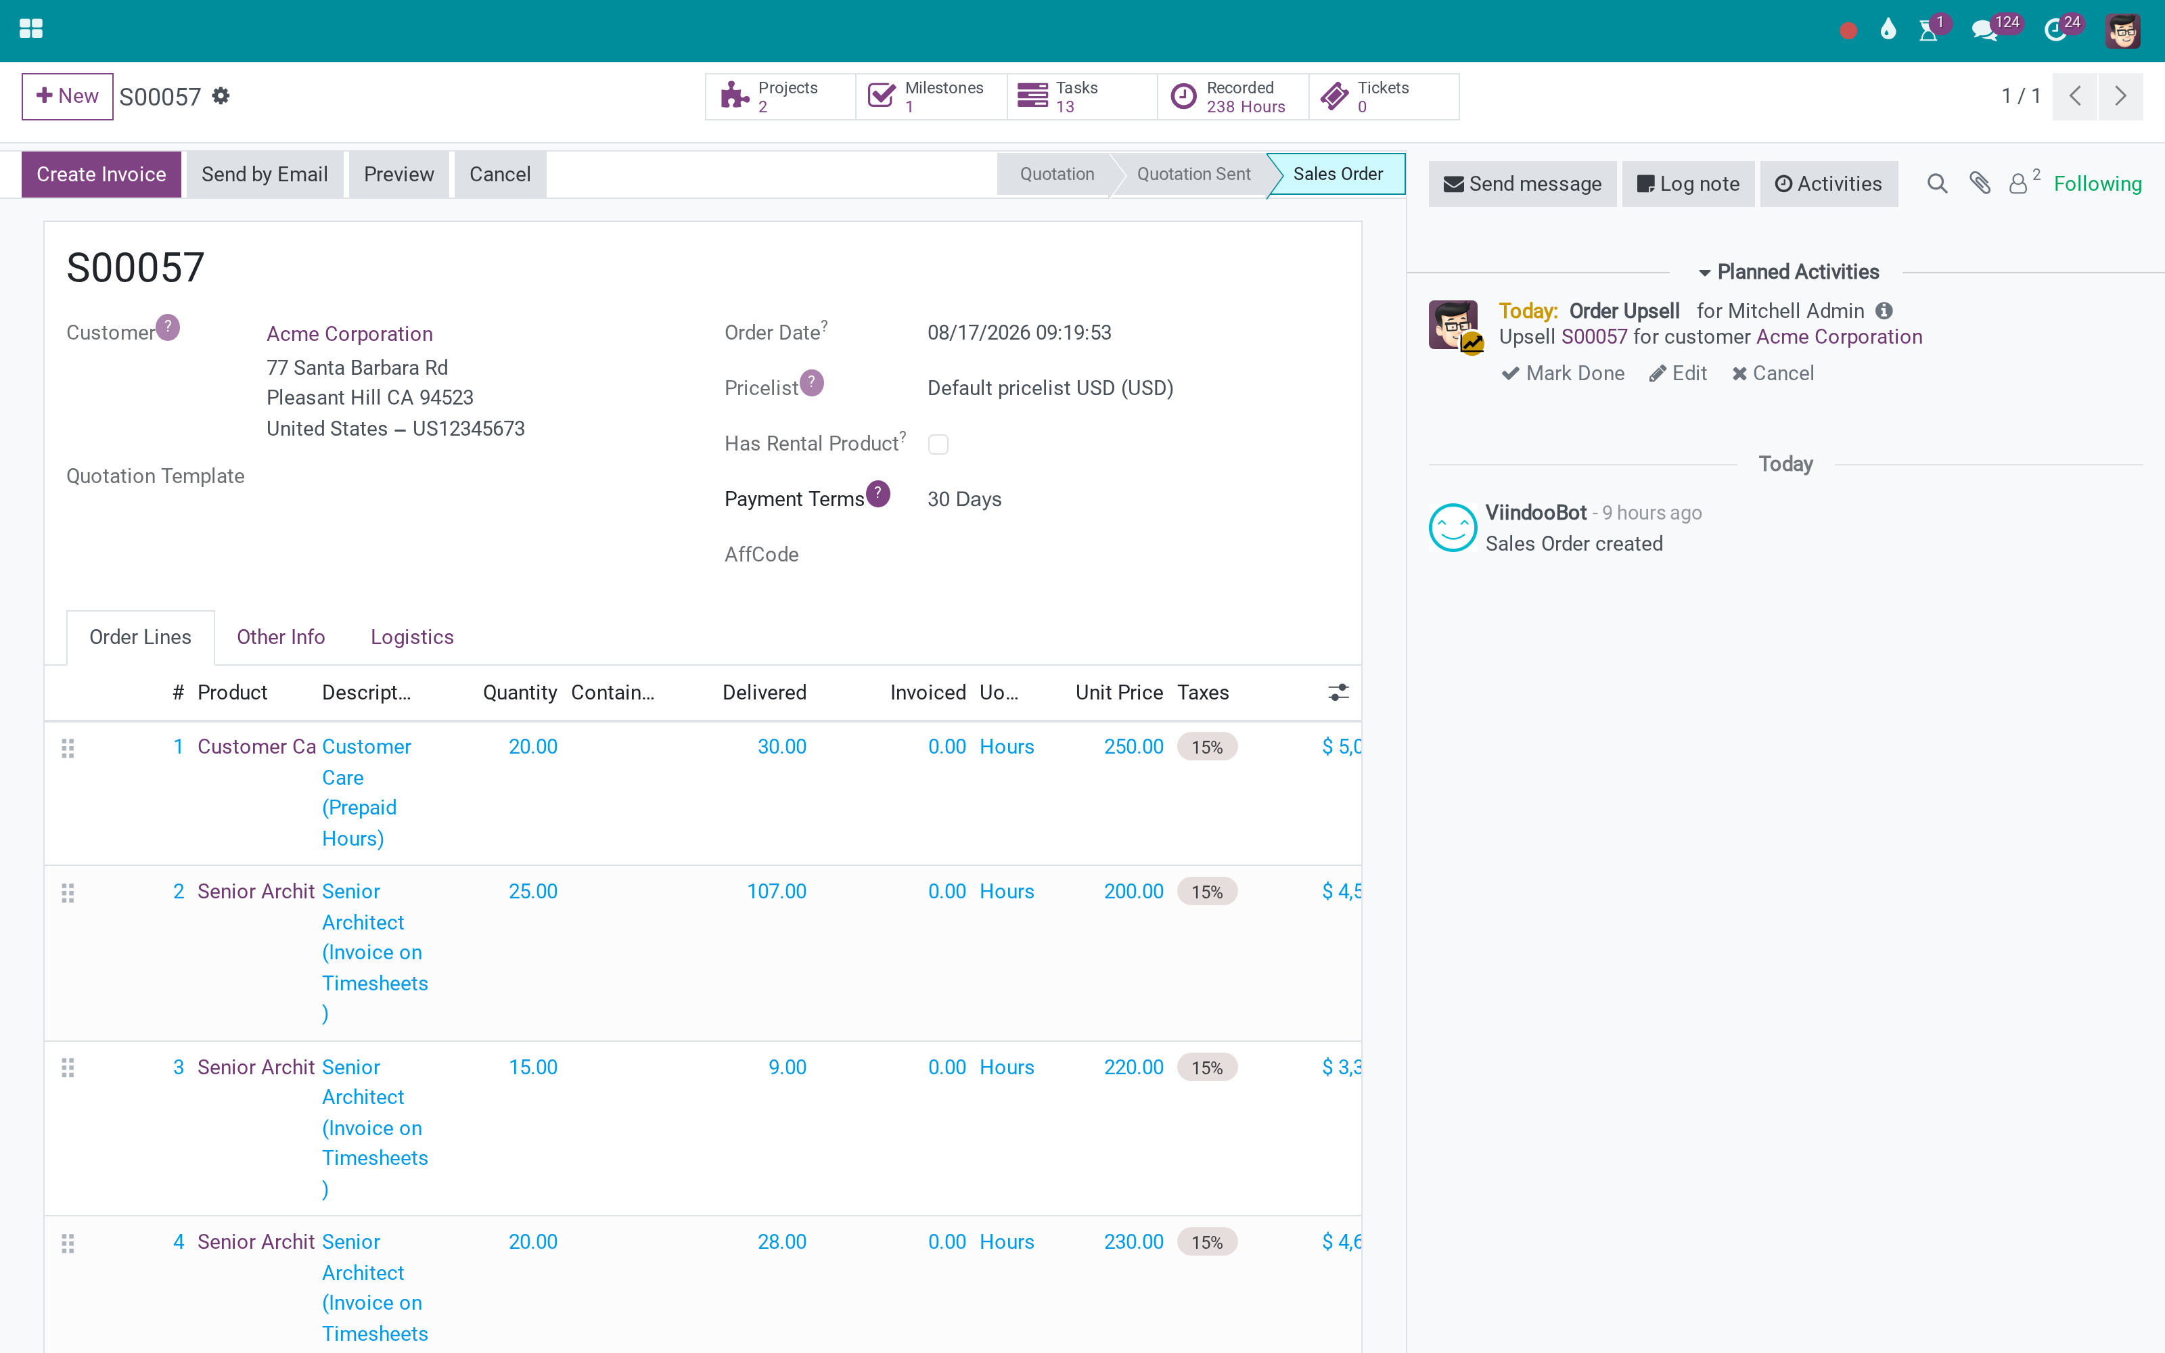
Task: Sort by the Unit Price column header
Action: (1119, 693)
